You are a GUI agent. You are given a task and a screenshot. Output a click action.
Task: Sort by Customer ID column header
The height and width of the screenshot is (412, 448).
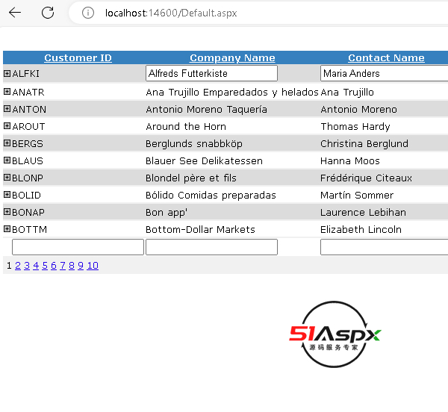tap(78, 57)
